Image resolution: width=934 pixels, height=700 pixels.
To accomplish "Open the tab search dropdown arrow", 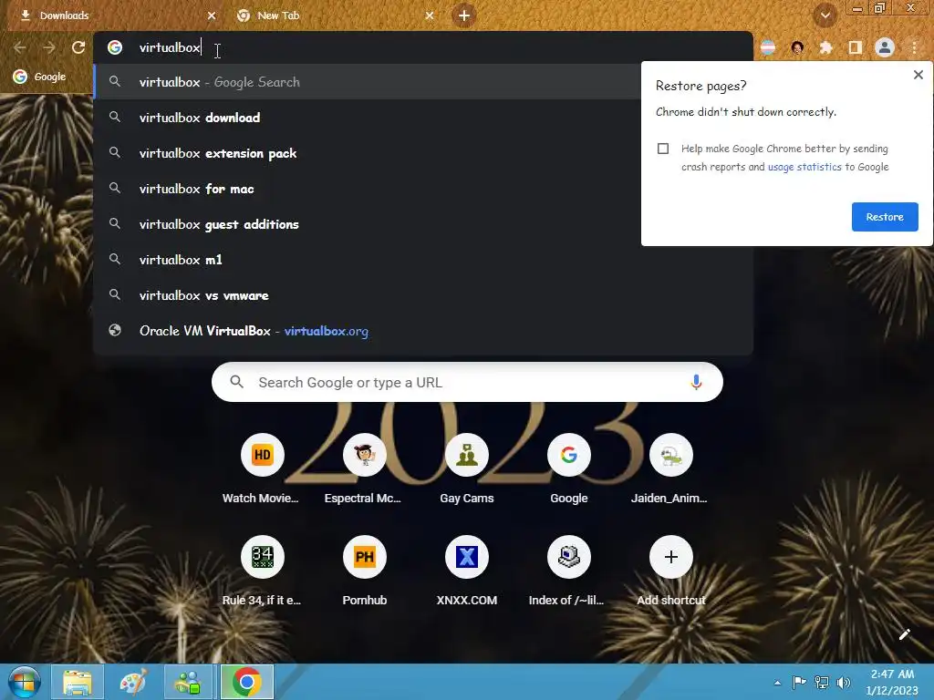I will (x=825, y=15).
